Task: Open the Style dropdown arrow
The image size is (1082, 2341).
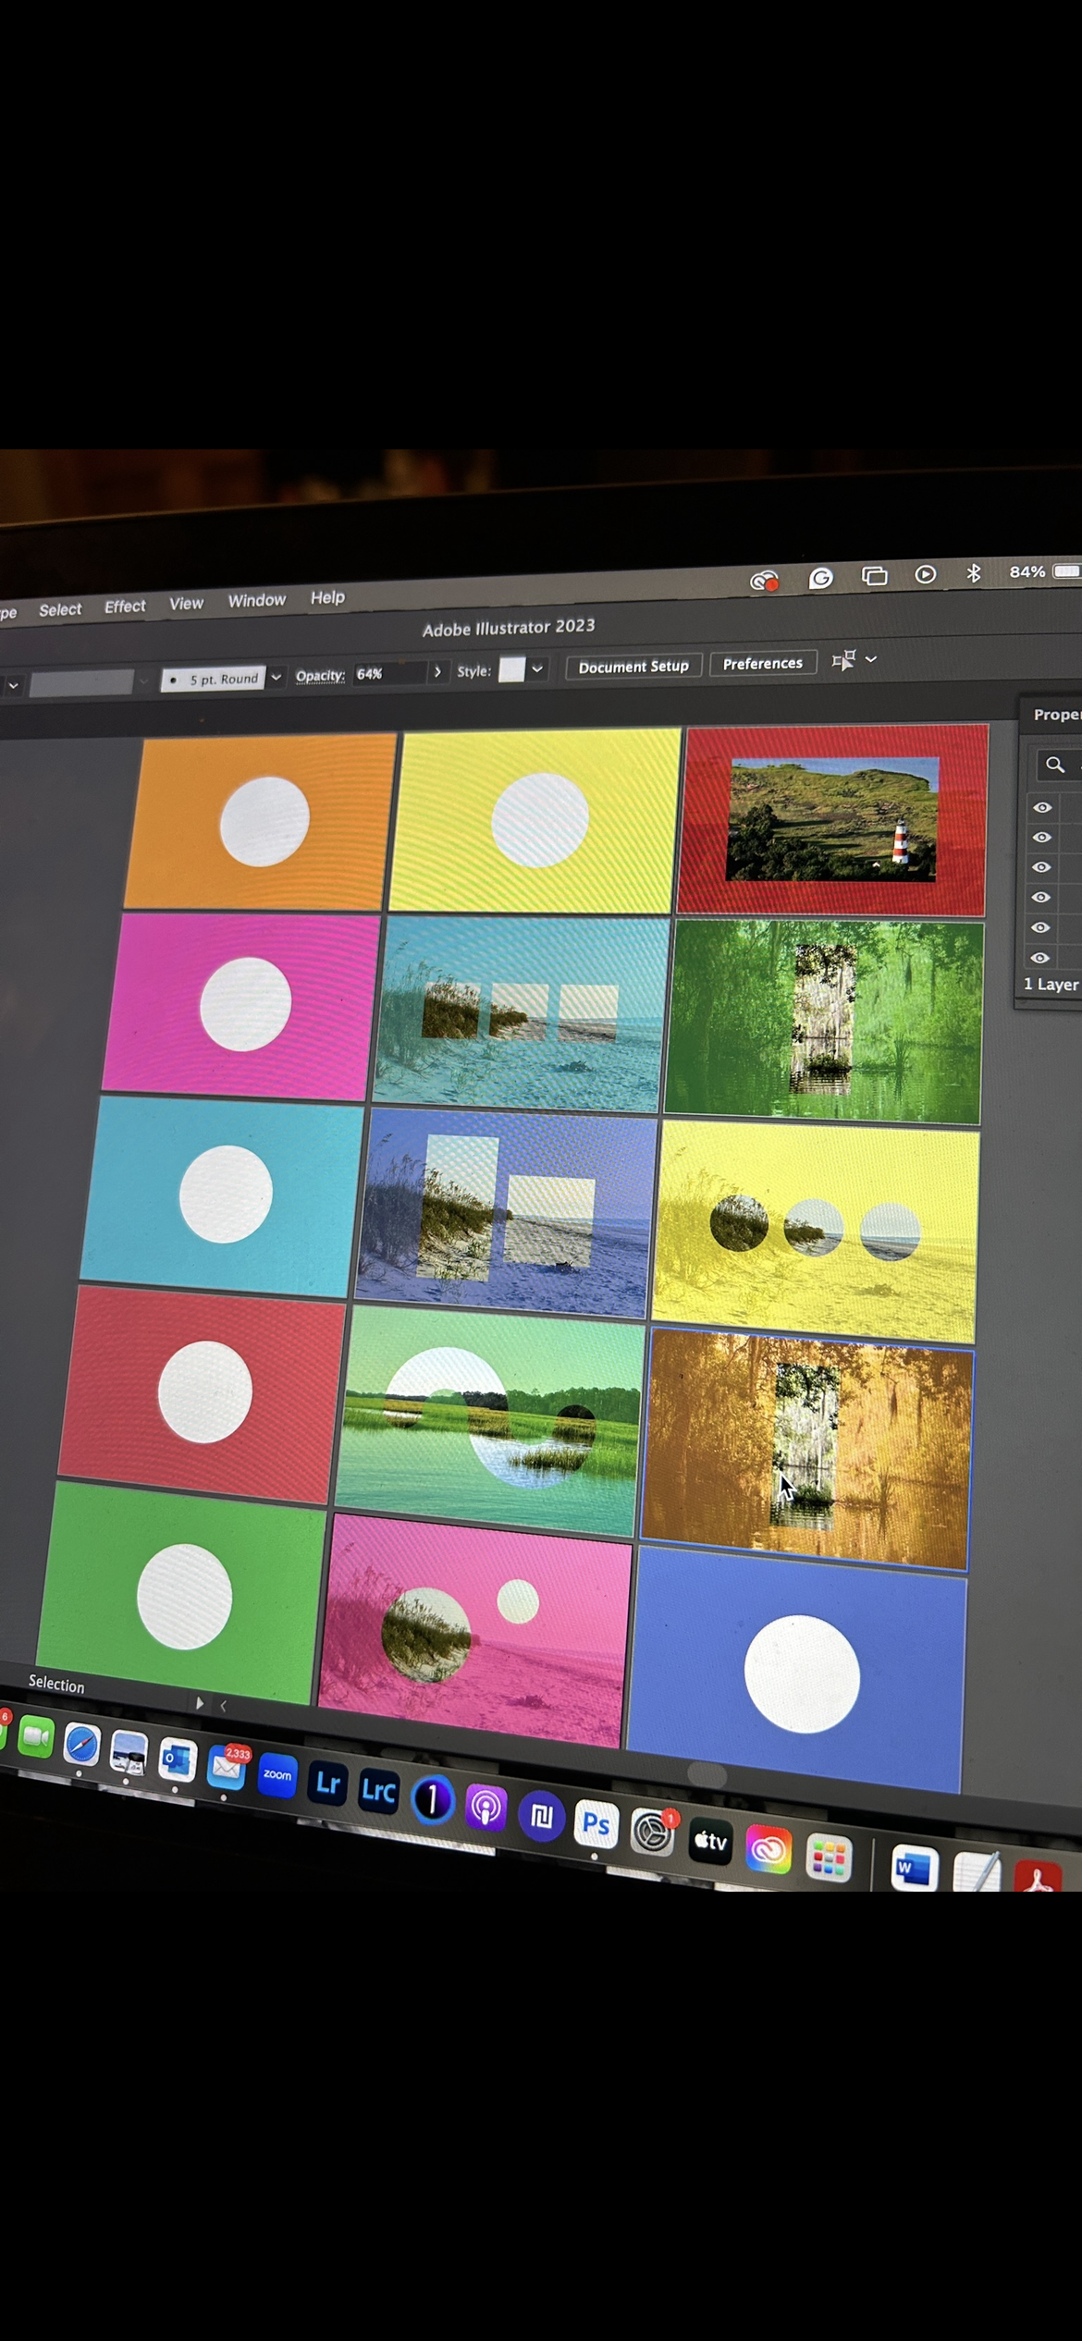Action: pos(537,668)
